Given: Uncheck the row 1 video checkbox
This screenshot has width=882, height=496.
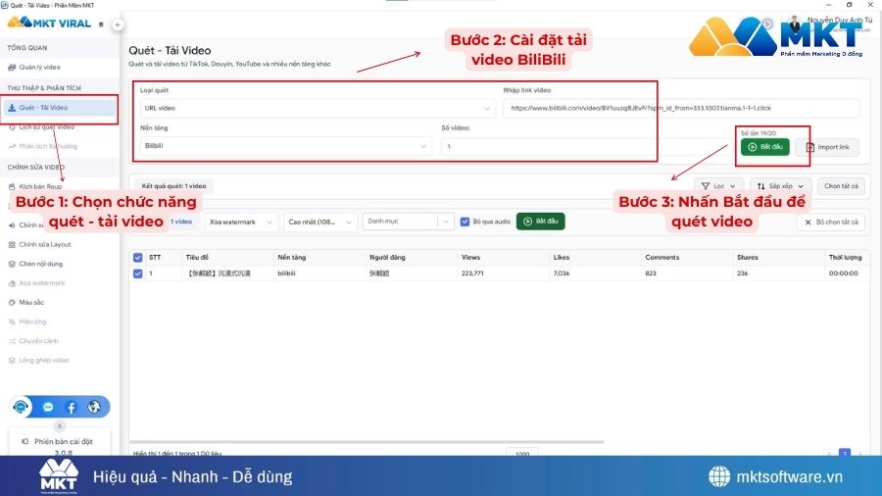Looking at the screenshot, I should click(137, 273).
